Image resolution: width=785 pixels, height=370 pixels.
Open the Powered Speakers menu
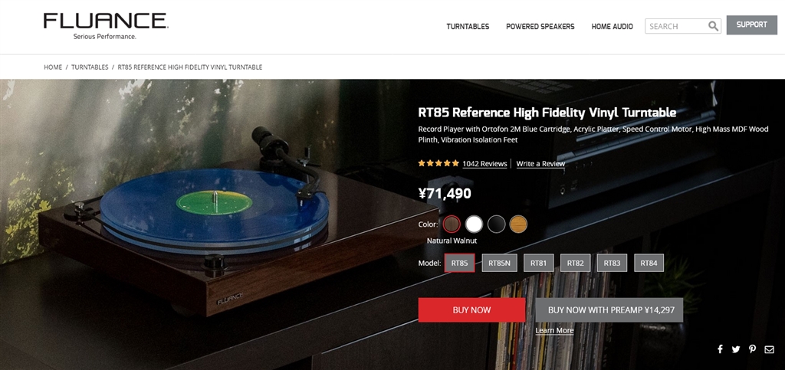pyautogui.click(x=540, y=27)
